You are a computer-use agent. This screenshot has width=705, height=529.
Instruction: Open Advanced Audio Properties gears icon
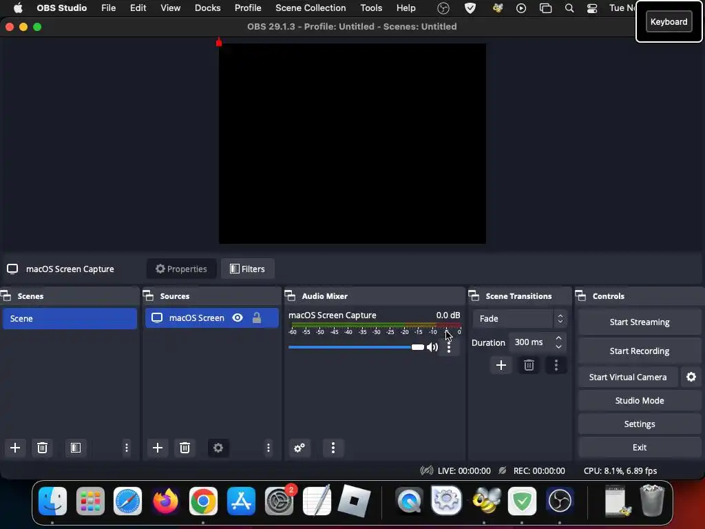click(x=299, y=448)
